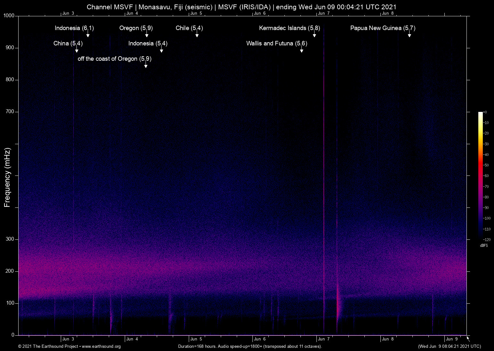Viewport: 494px width, 351px height.
Task: Click the Papua New Guinea (5.7) text label
Action: [x=382, y=28]
